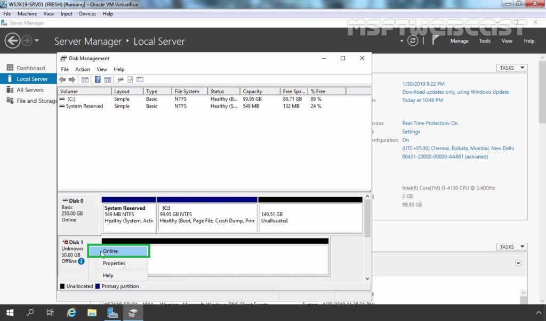Click the Disk 1 offline info icon
This screenshot has height=321, width=546.
click(x=81, y=261)
